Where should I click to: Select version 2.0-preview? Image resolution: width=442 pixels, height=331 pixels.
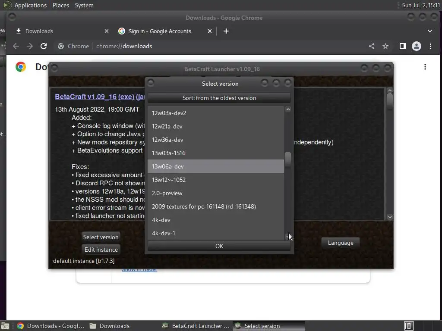click(216, 193)
